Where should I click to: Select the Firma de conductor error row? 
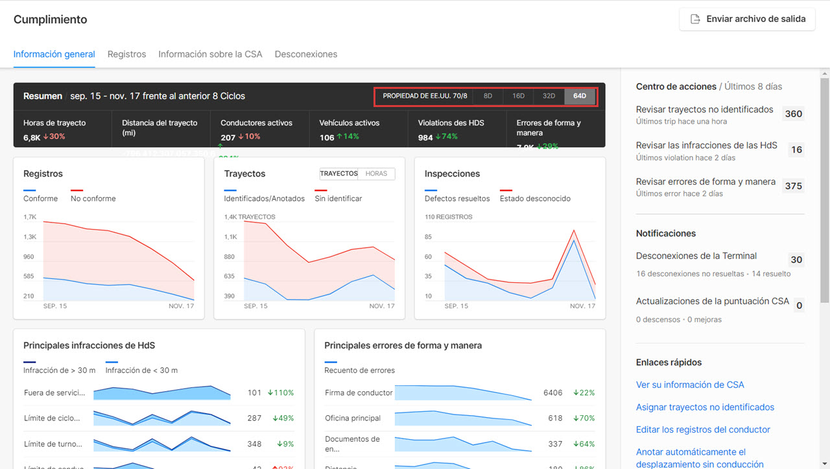460,392
